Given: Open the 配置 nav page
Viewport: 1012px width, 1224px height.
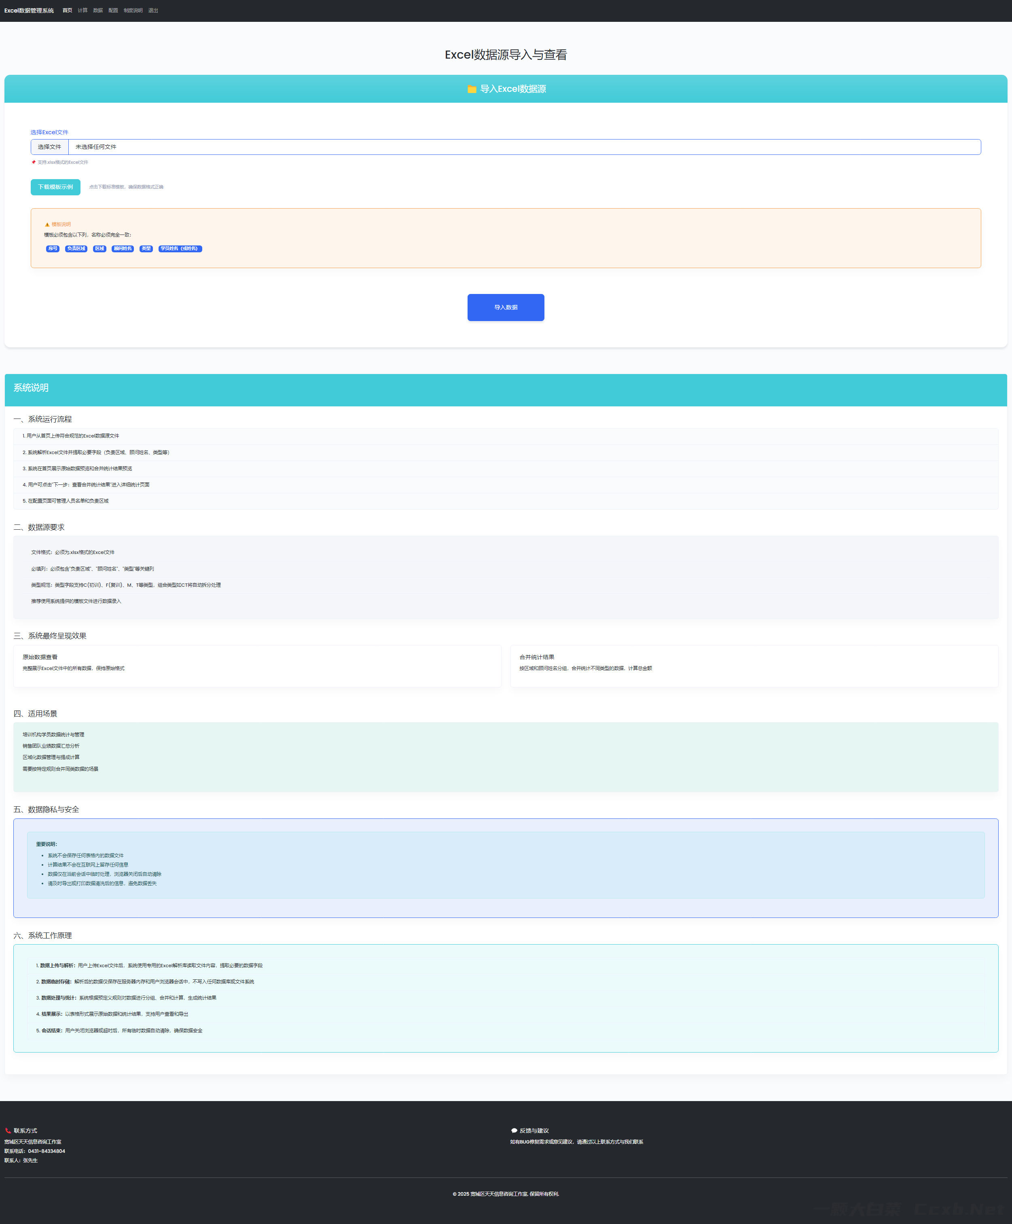Looking at the screenshot, I should 113,11.
